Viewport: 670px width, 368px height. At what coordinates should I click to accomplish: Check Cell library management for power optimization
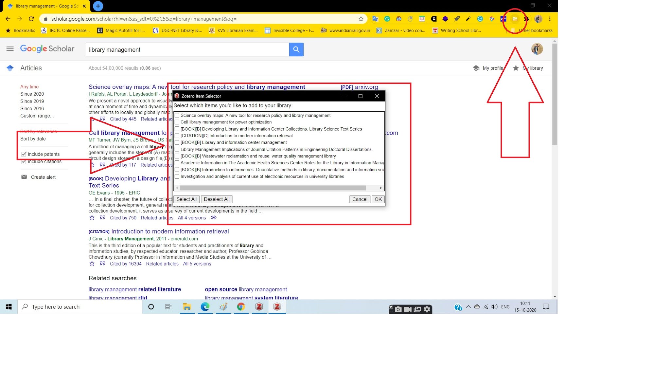(177, 122)
